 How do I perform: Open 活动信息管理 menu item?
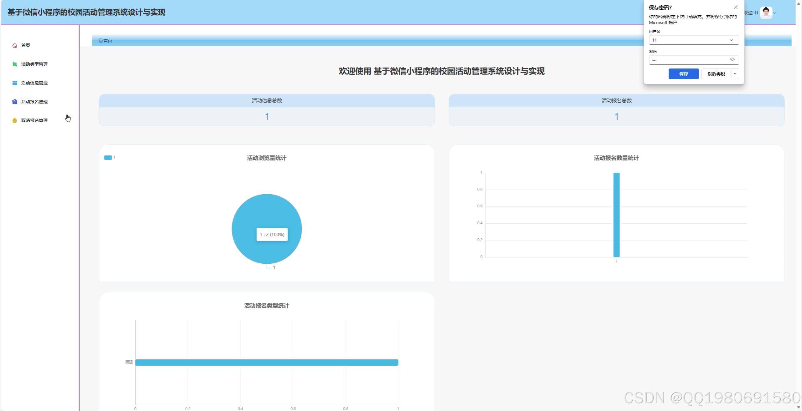34,83
